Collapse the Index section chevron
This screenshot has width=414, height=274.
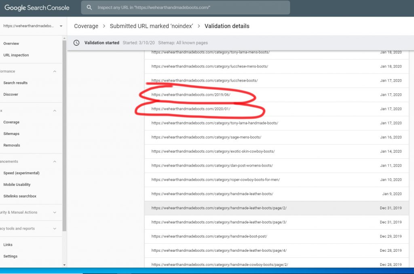(55, 111)
